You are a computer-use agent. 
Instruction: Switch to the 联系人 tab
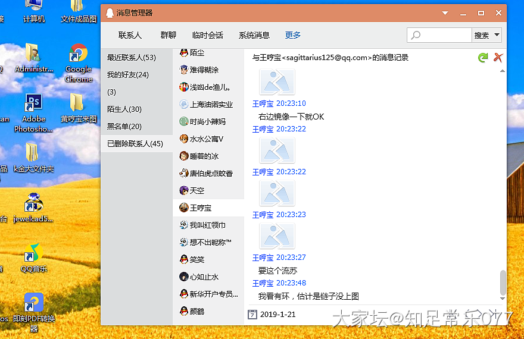(x=130, y=35)
